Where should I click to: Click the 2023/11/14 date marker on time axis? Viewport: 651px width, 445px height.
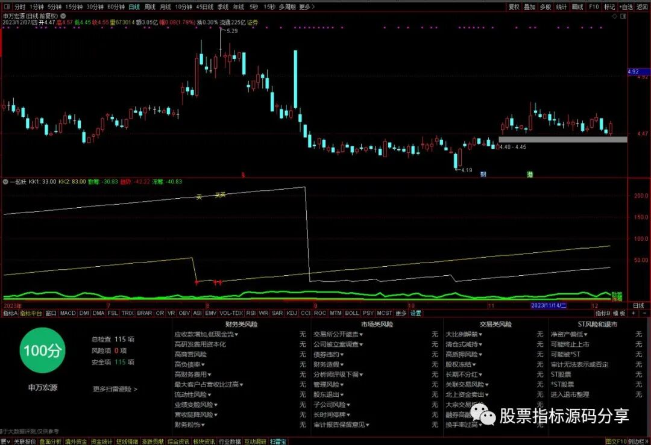549,306
